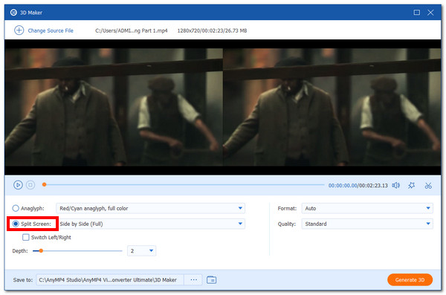
Task: Click the 00:00:00.00/00:02:23.13 timecode
Action: point(358,186)
